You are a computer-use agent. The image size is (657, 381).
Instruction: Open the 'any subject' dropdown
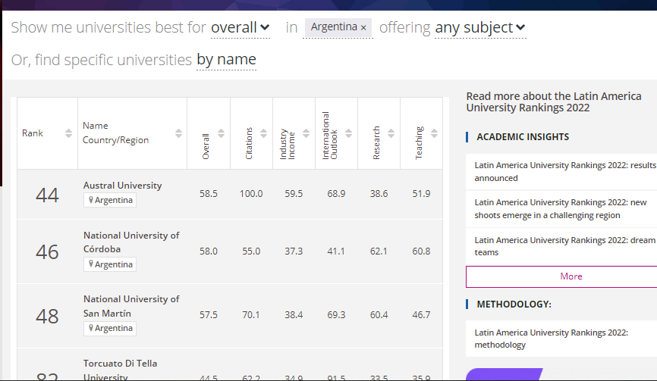pos(480,27)
